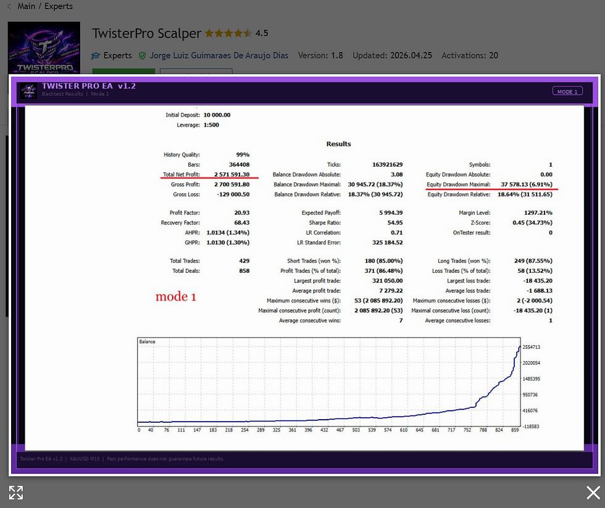Viewport: 605px width, 508px height.
Task: Click the GHPR value 1.0130 (1.30%)
Action: click(x=228, y=243)
